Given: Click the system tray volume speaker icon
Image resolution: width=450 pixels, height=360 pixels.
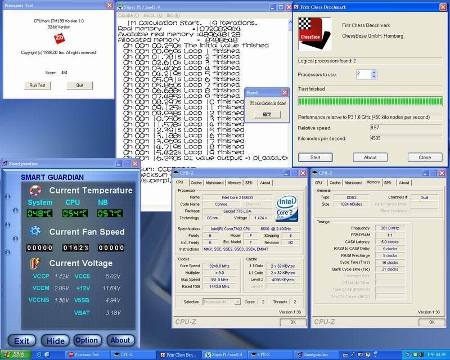Looking at the screenshot, I should (x=420, y=355).
